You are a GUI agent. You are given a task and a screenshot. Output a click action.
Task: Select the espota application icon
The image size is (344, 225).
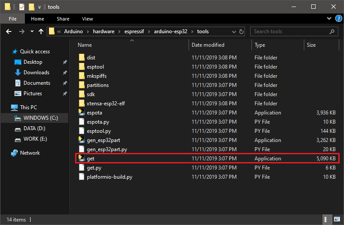coord(82,113)
